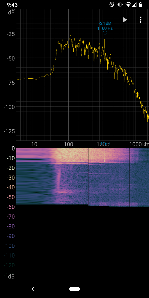The width and height of the screenshot is (149, 298).
Task: Tap the '-50' dB axis label on spectrum
Action: 11,58
